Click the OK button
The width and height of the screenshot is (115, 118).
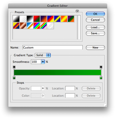[x=95, y=14]
